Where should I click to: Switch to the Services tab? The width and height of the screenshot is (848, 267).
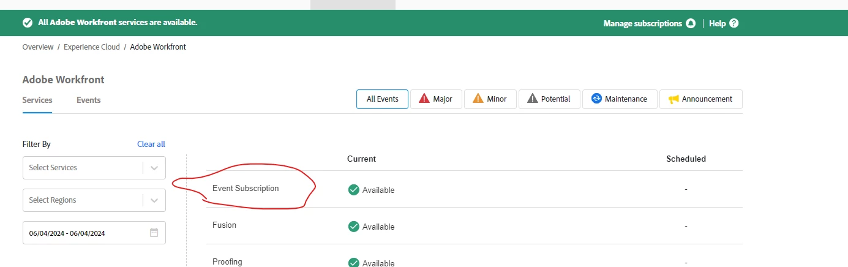[37, 100]
